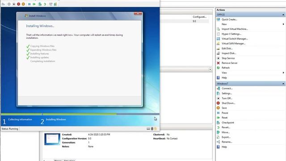Create a checkpoint via the toolbar icon
The image size is (286, 161).
pyautogui.click(x=40, y=4)
